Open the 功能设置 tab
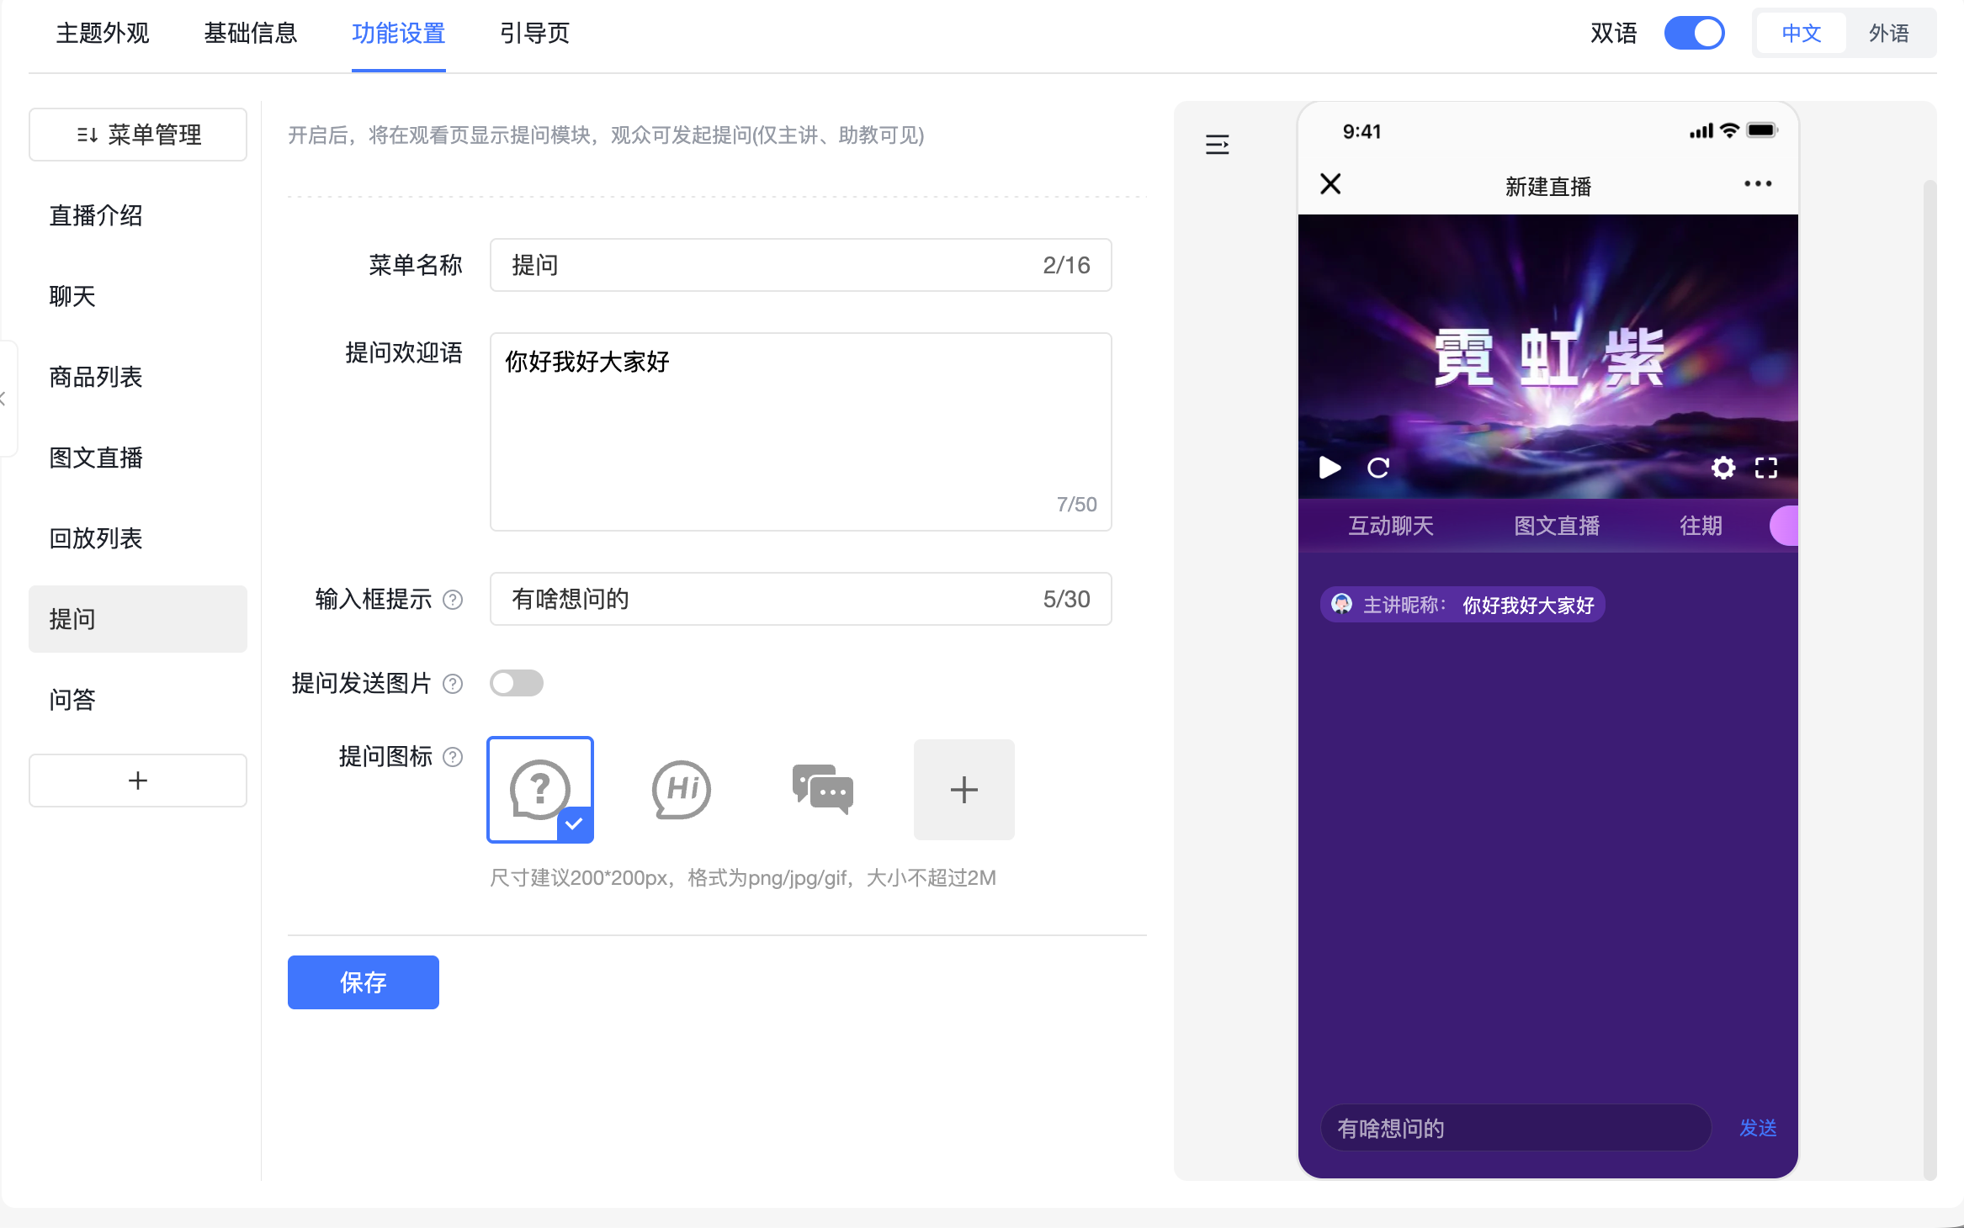This screenshot has width=1964, height=1228. [x=399, y=34]
